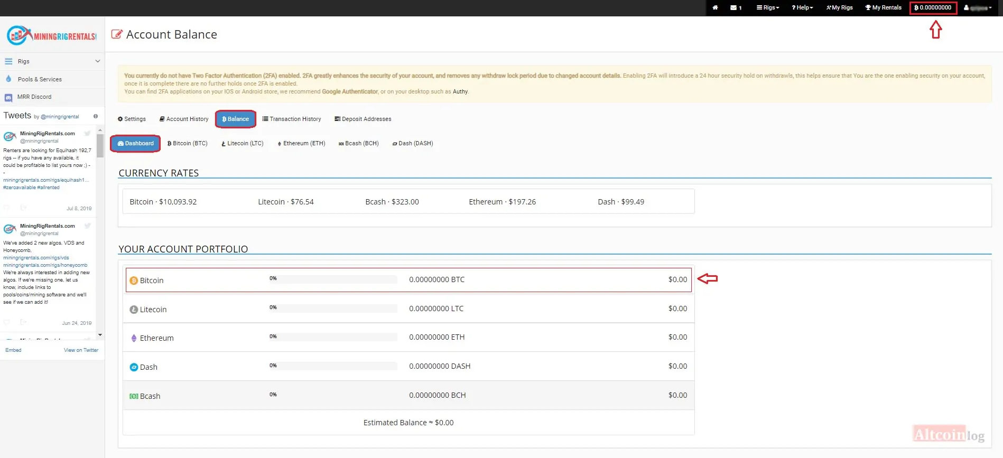Click the Tweets info icon
This screenshot has height=458, width=1003.
(96, 116)
